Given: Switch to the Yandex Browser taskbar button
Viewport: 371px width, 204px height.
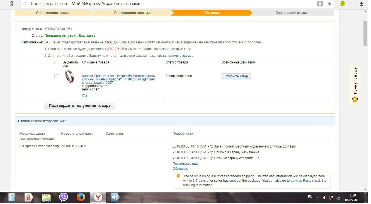Looking at the screenshot, I should pyautogui.click(x=98, y=198).
